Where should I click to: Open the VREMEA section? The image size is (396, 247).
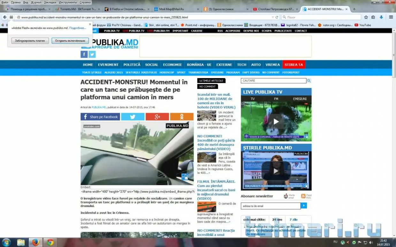pyautogui.click(x=272, y=64)
